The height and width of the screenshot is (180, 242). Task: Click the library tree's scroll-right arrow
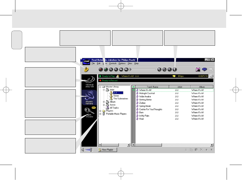[129, 145]
